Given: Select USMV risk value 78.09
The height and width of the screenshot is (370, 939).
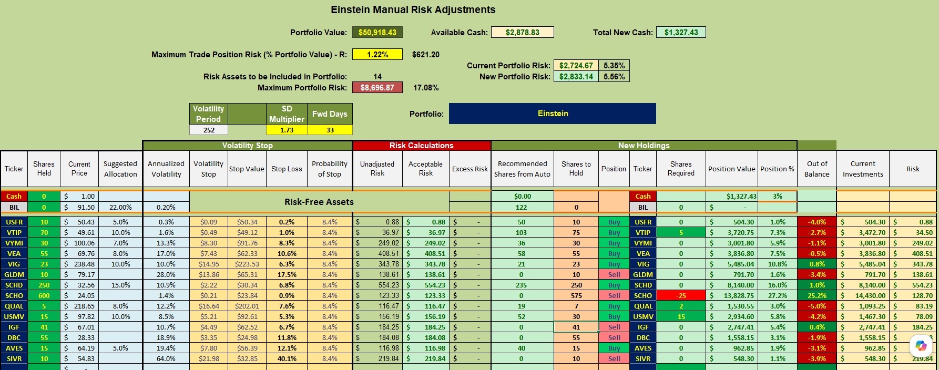Looking at the screenshot, I should click(913, 316).
